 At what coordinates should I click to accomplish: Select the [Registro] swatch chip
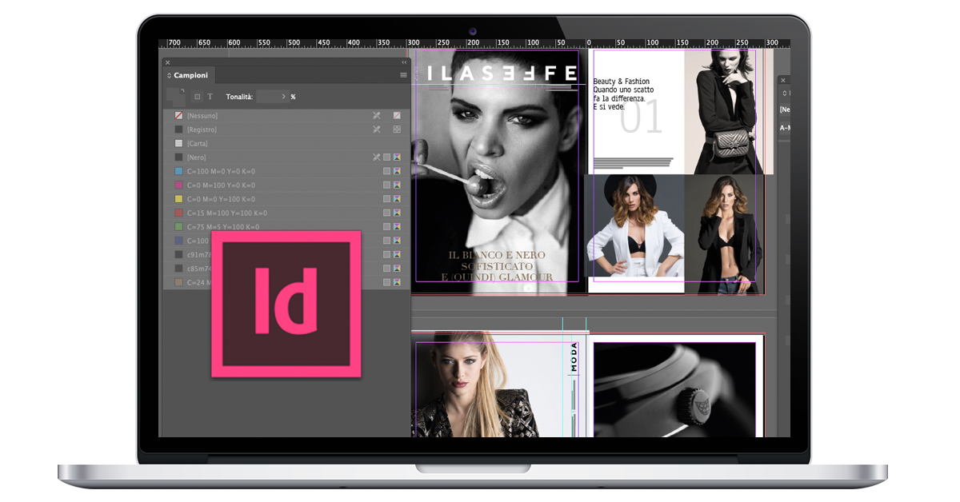(x=179, y=129)
